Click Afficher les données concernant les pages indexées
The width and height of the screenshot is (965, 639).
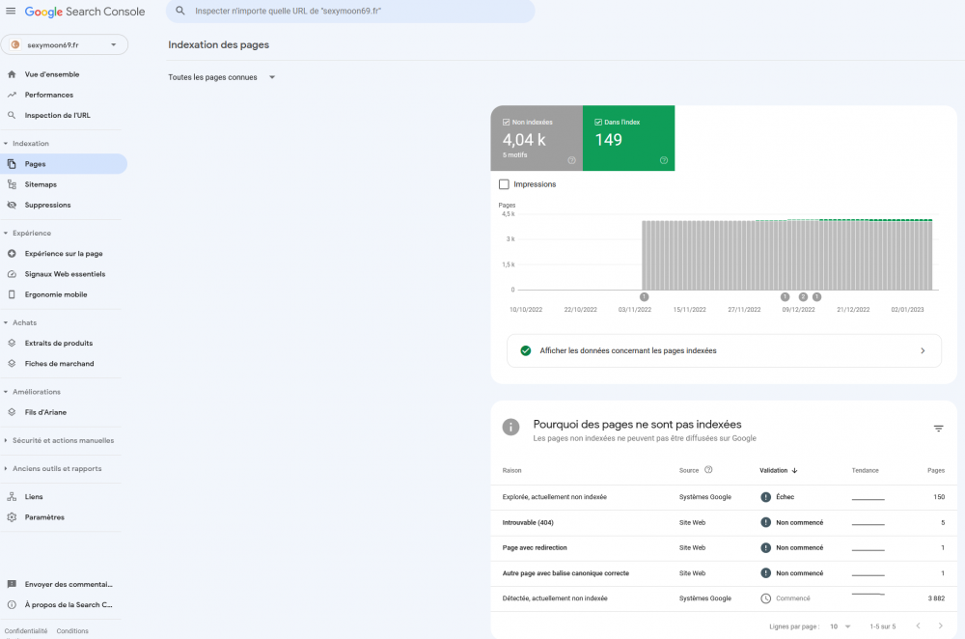pos(724,351)
